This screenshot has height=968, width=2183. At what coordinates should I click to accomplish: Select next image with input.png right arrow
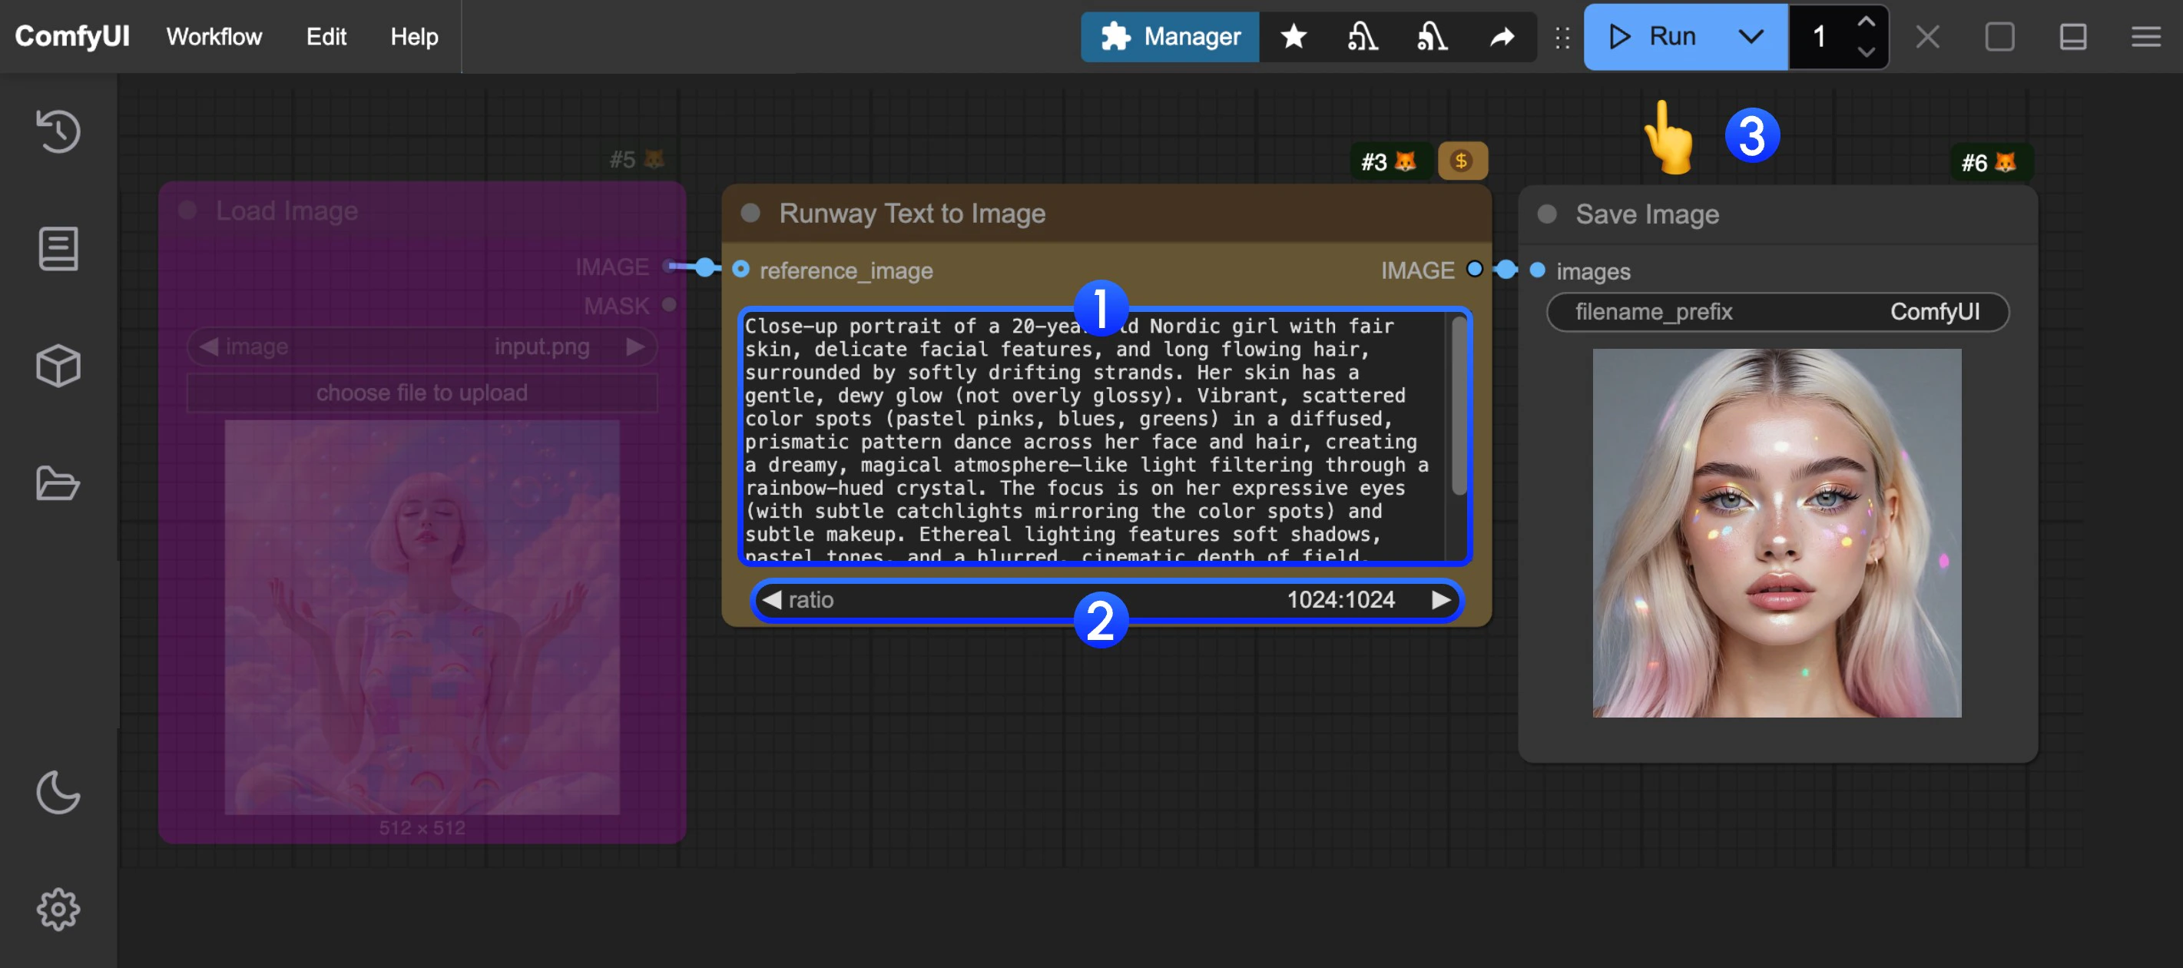[634, 346]
